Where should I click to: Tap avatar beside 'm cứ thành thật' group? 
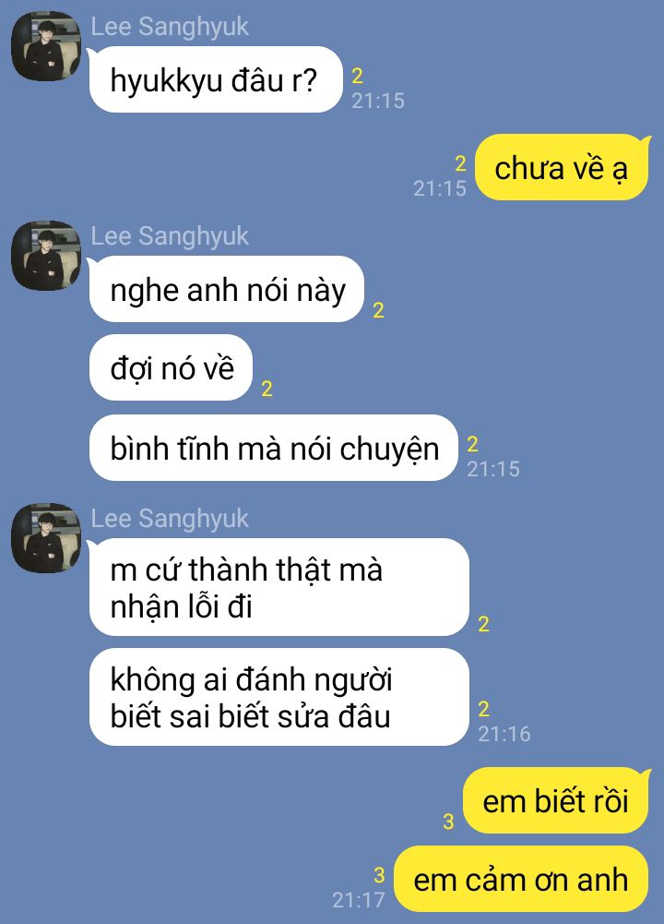pyautogui.click(x=46, y=537)
